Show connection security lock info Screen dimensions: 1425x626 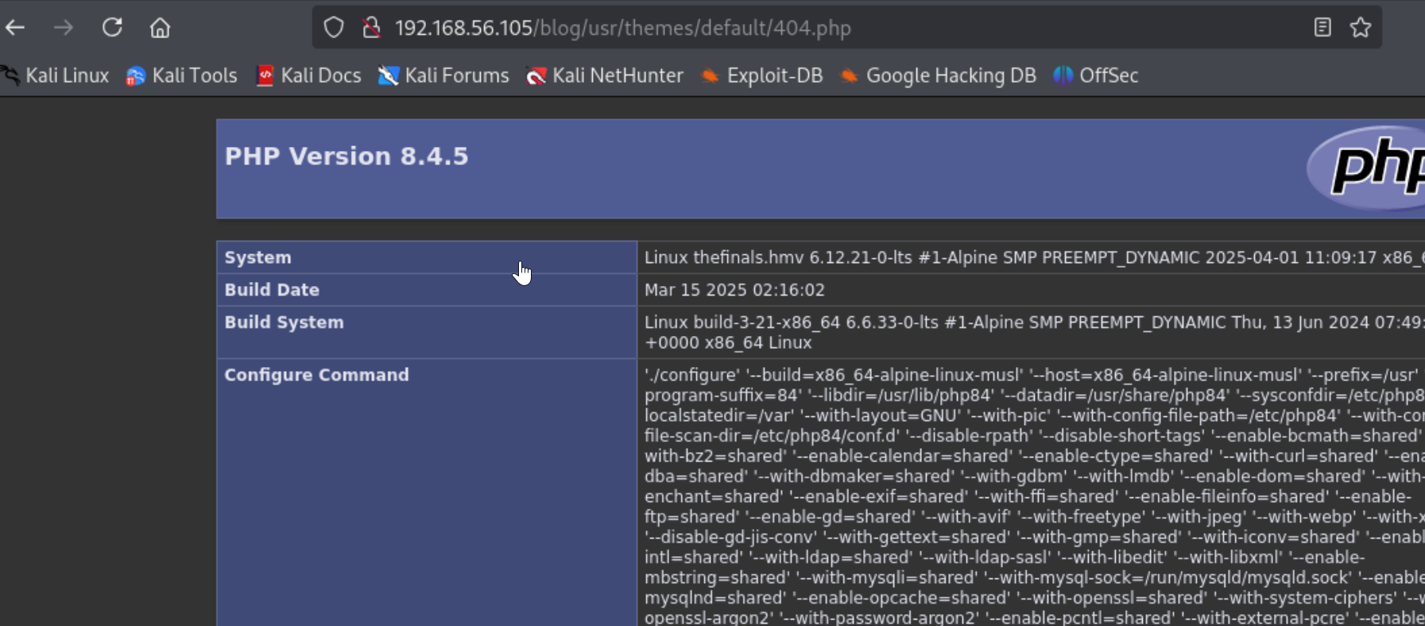click(371, 28)
